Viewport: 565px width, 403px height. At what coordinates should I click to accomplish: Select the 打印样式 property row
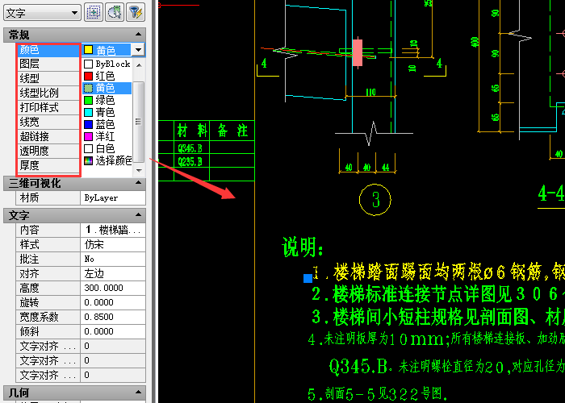click(48, 107)
